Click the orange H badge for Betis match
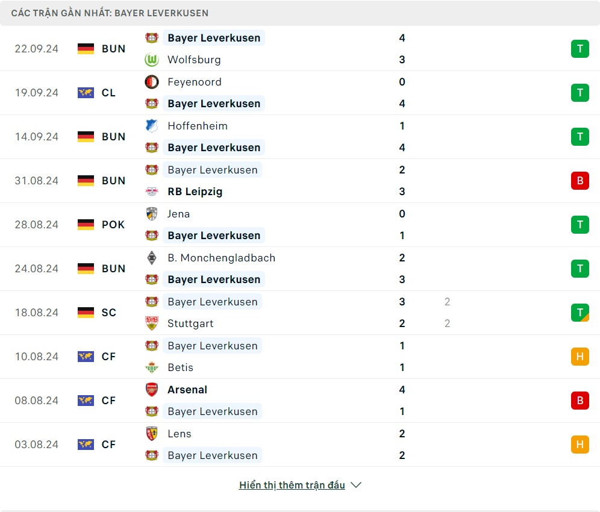 [580, 357]
